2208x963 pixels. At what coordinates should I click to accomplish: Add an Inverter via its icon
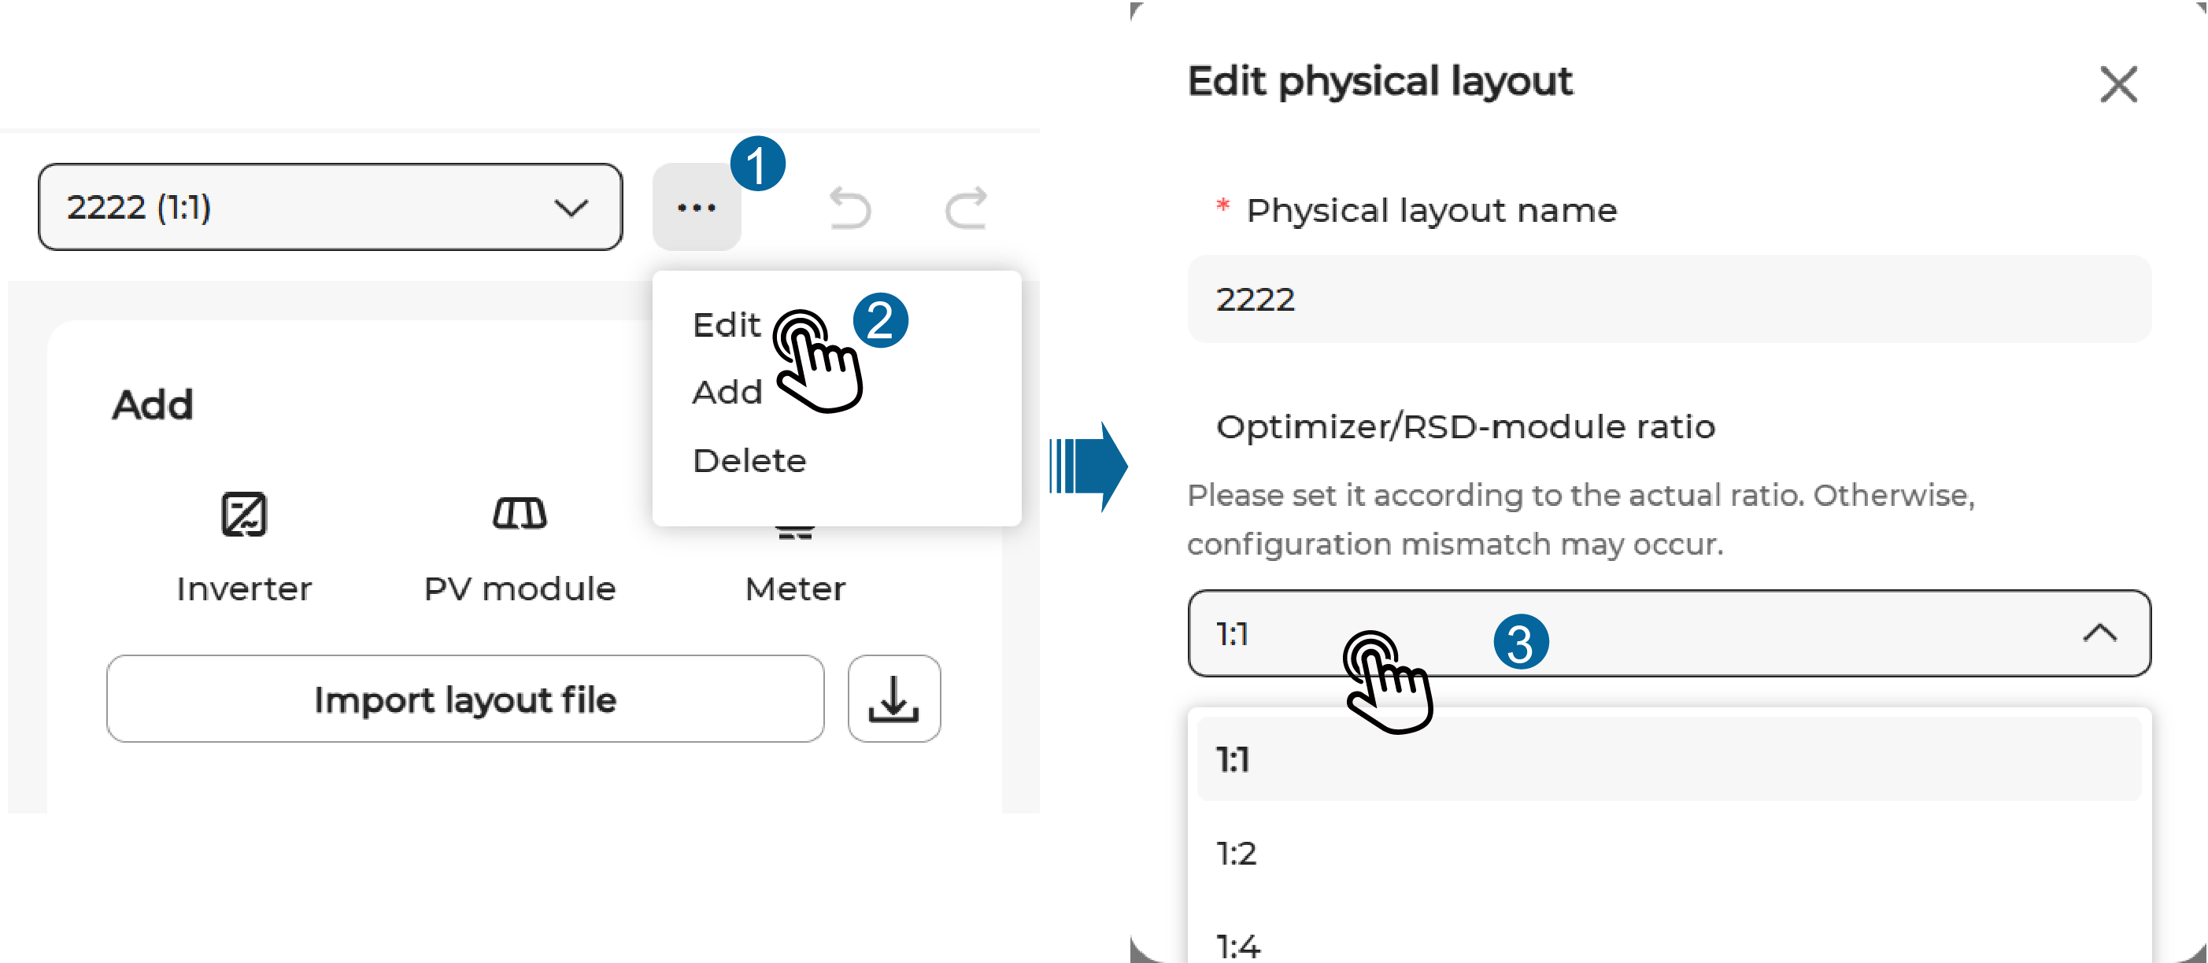(x=243, y=514)
